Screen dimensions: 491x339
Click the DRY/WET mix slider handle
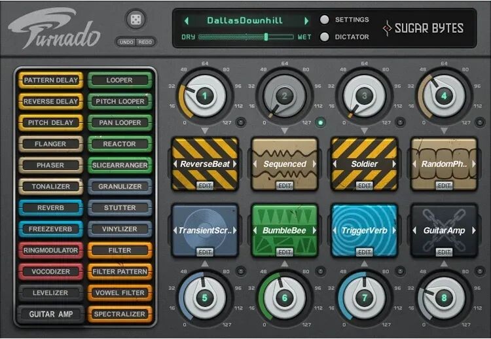[x=266, y=37]
